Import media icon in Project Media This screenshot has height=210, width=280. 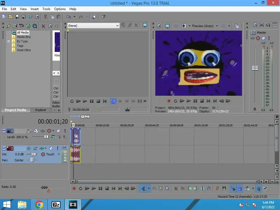[15, 26]
